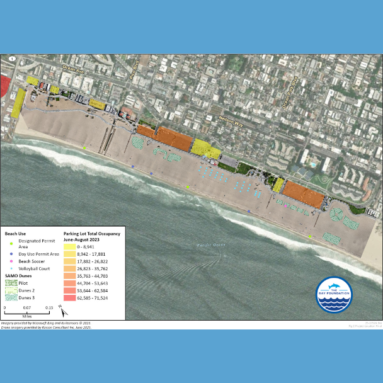The image size is (383, 383).
Task: Click the Volleyball Court cyan dot symbol
Action: point(11,268)
